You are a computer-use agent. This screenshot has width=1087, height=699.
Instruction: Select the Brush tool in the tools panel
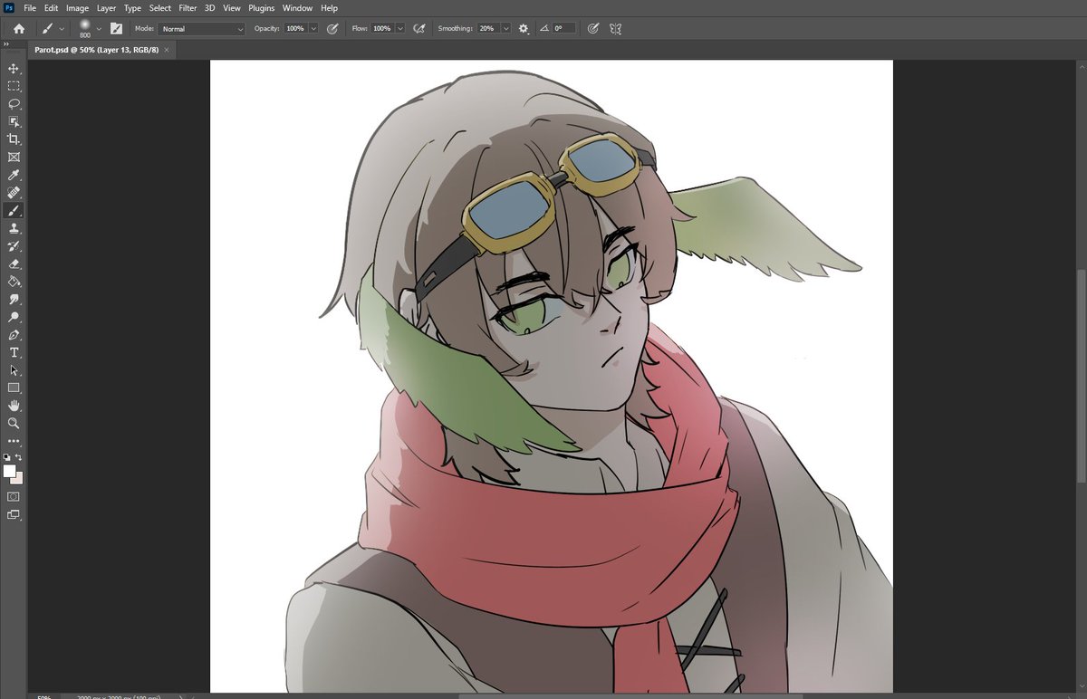tap(14, 210)
